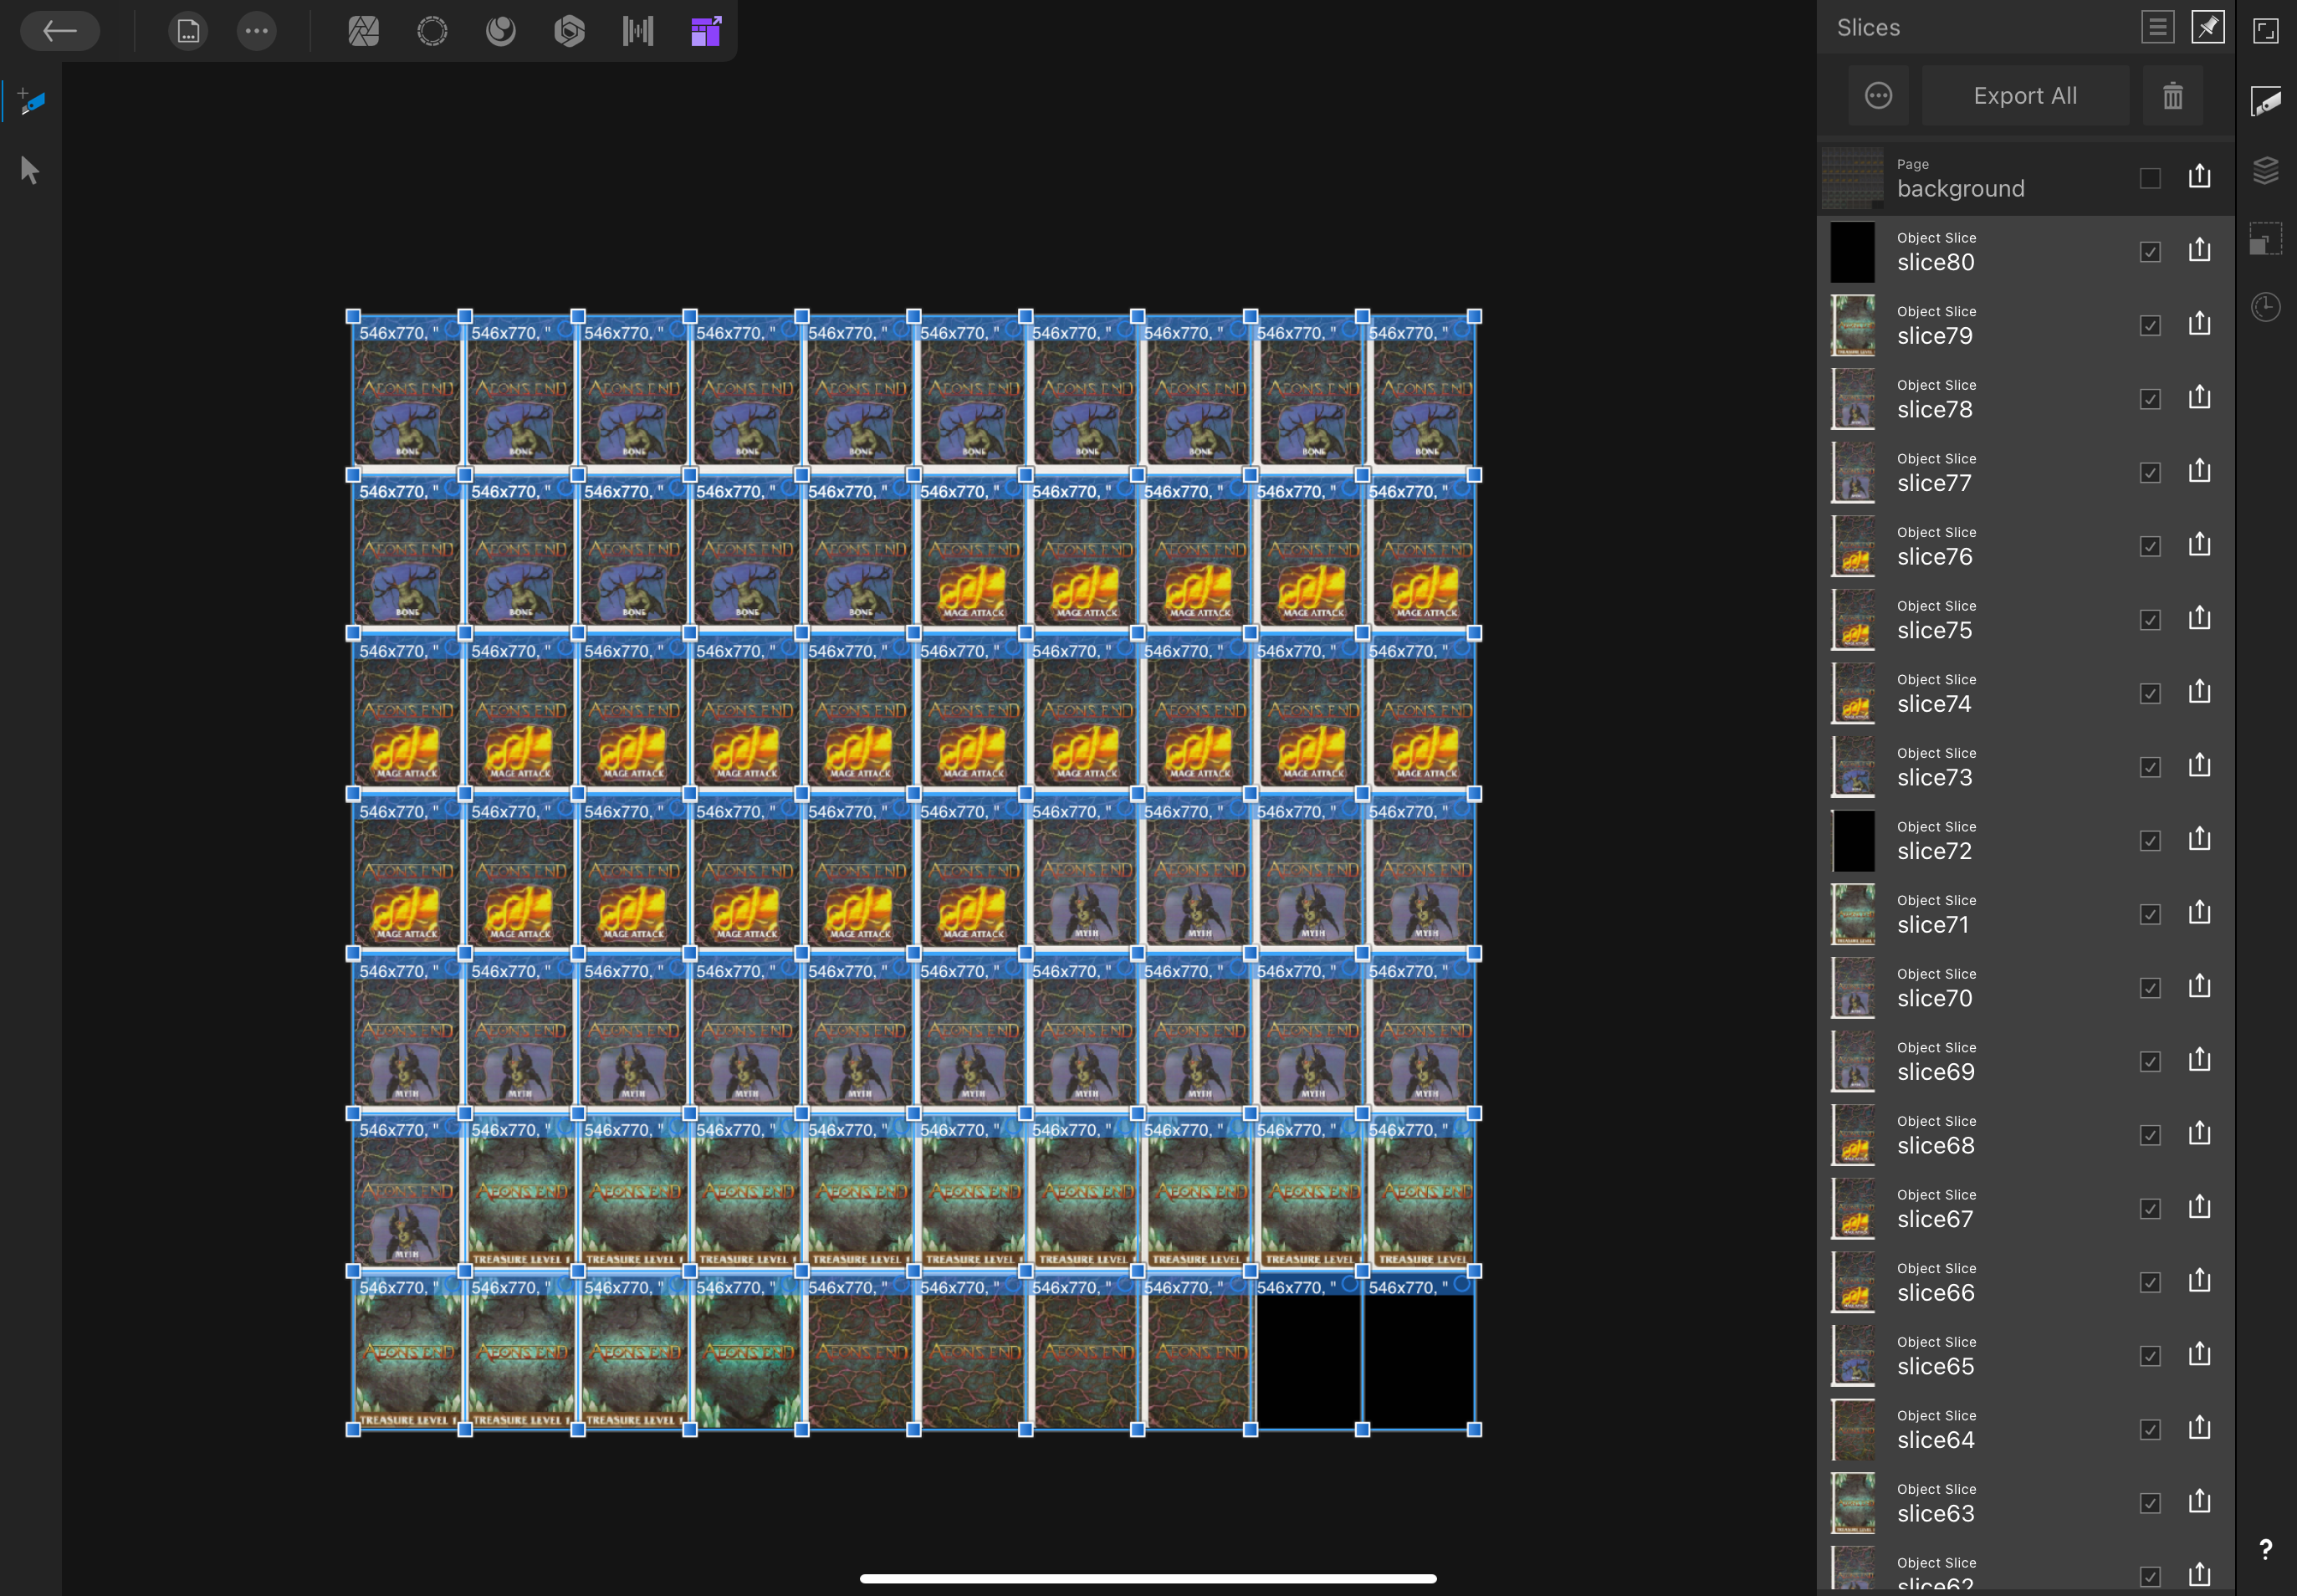Screen dimensions: 2297x1596
Task: Open the export options circle icon
Action: pyautogui.click(x=1878, y=96)
